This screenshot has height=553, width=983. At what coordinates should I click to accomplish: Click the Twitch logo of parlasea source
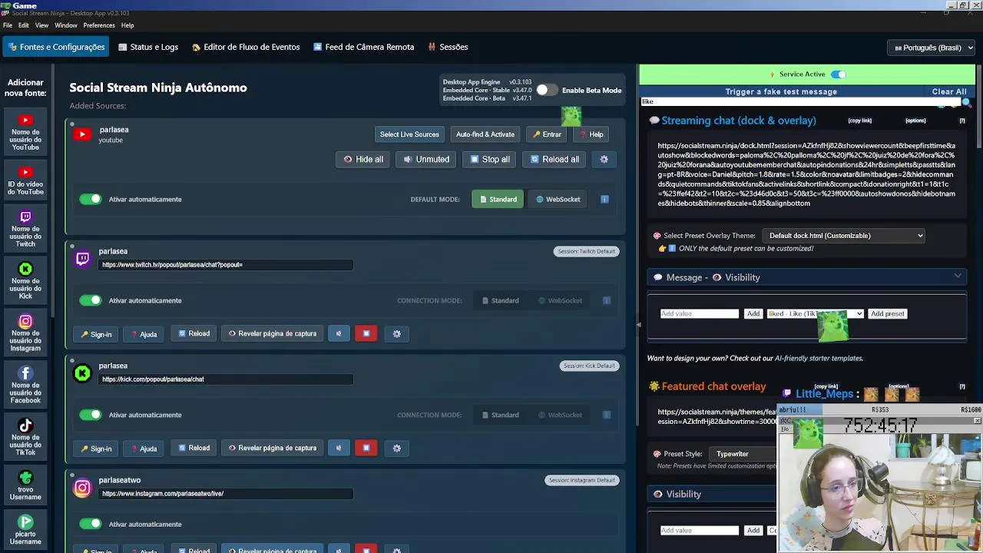click(82, 259)
